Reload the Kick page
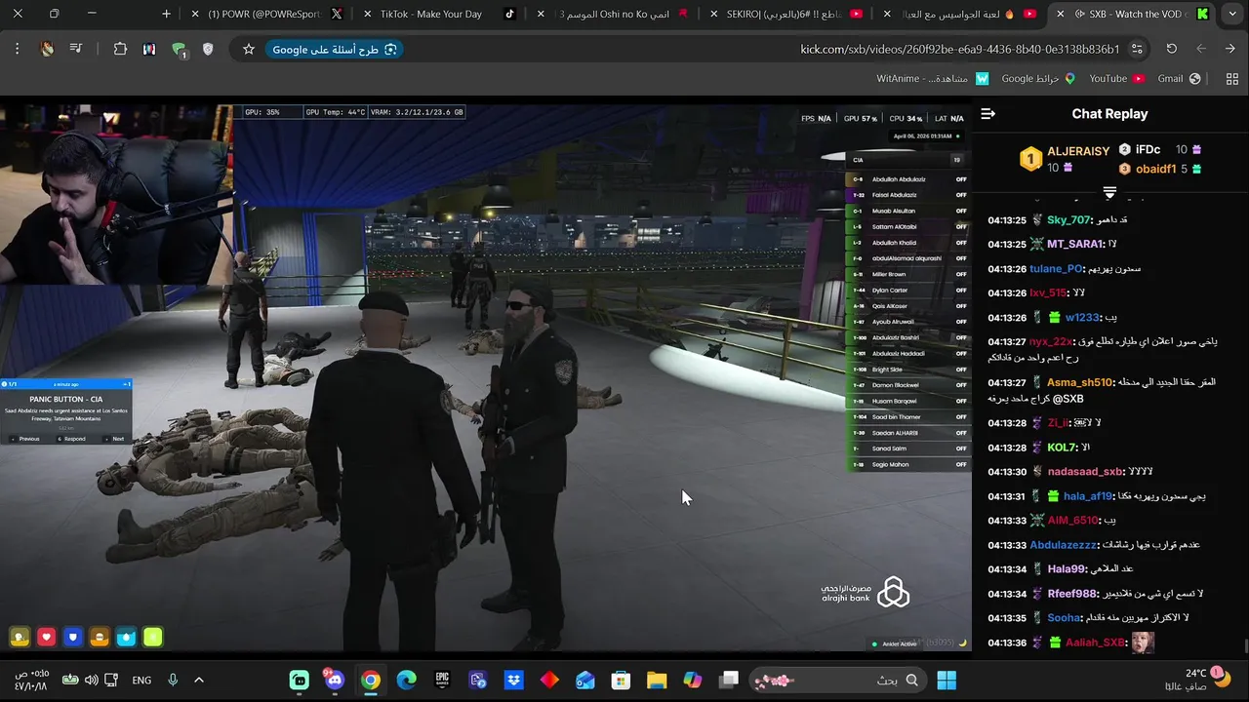Image resolution: width=1249 pixels, height=702 pixels. (1171, 49)
